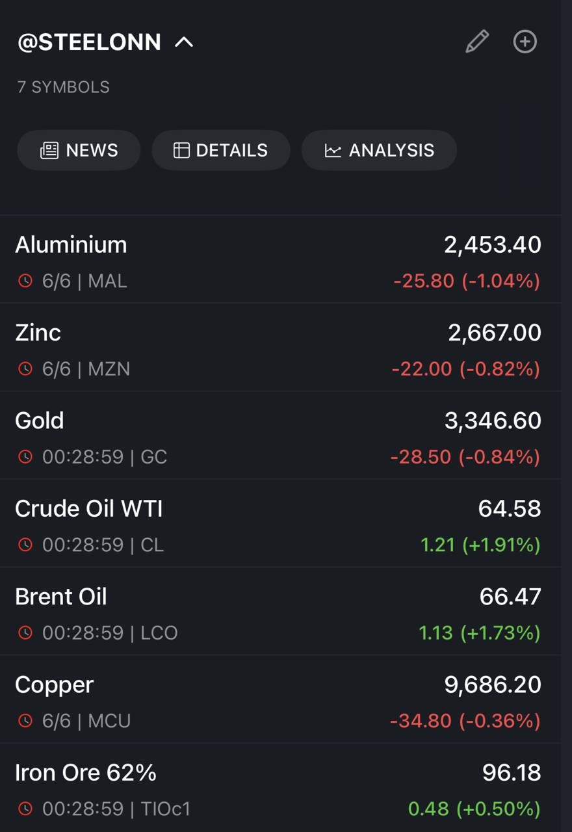Screen dimensions: 572x832
Task: Click the clock icon in the Copper row
Action: [25, 720]
